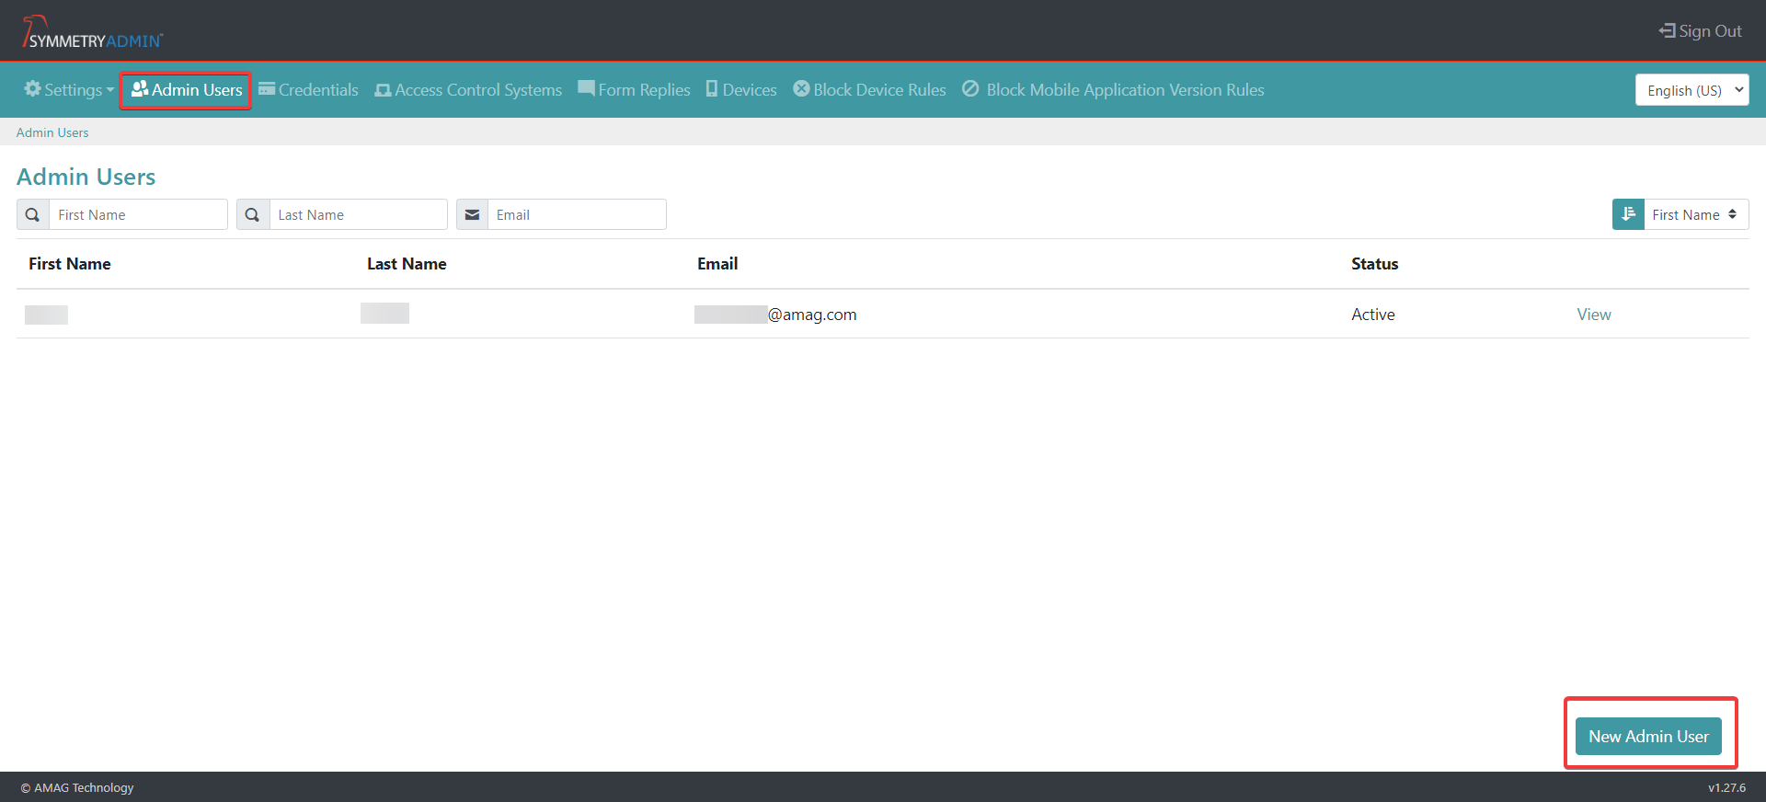The image size is (1766, 802).
Task: Go to Access Control Systems
Action: 468,89
